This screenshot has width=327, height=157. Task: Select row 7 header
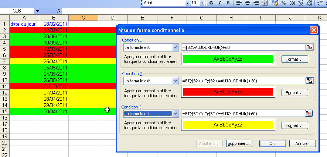coord(4,61)
